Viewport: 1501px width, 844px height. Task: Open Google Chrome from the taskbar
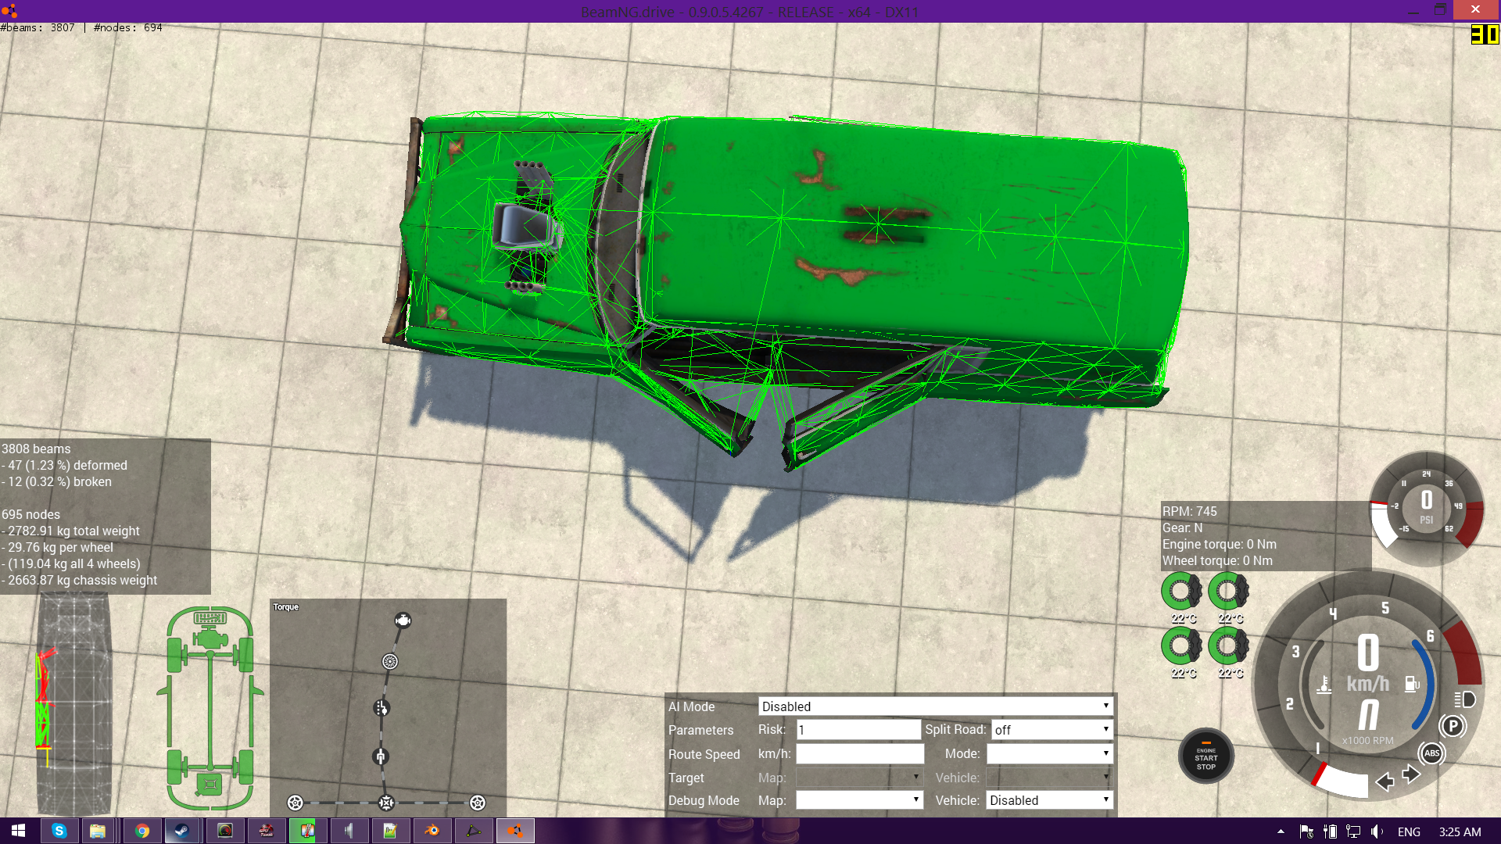tap(142, 831)
